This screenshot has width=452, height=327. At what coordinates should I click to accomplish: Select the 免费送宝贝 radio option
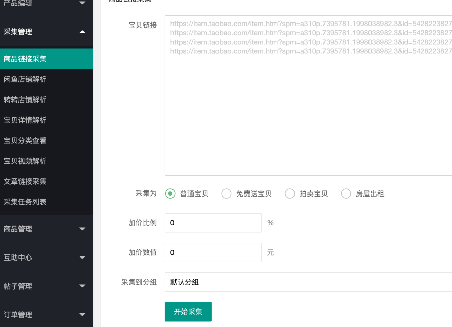coord(226,193)
